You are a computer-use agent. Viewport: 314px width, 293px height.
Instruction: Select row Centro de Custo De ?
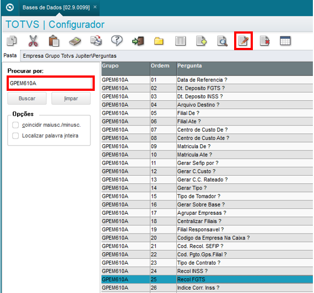pyautogui.click(x=207, y=130)
